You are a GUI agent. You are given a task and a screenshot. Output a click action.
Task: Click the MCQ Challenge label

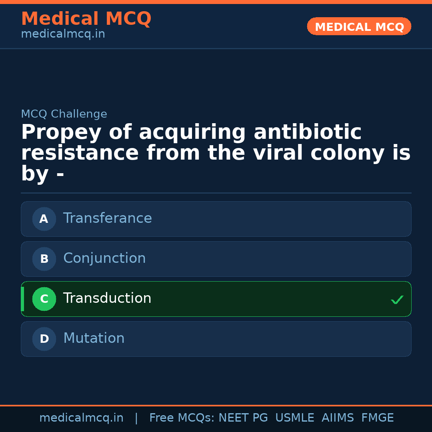point(64,114)
